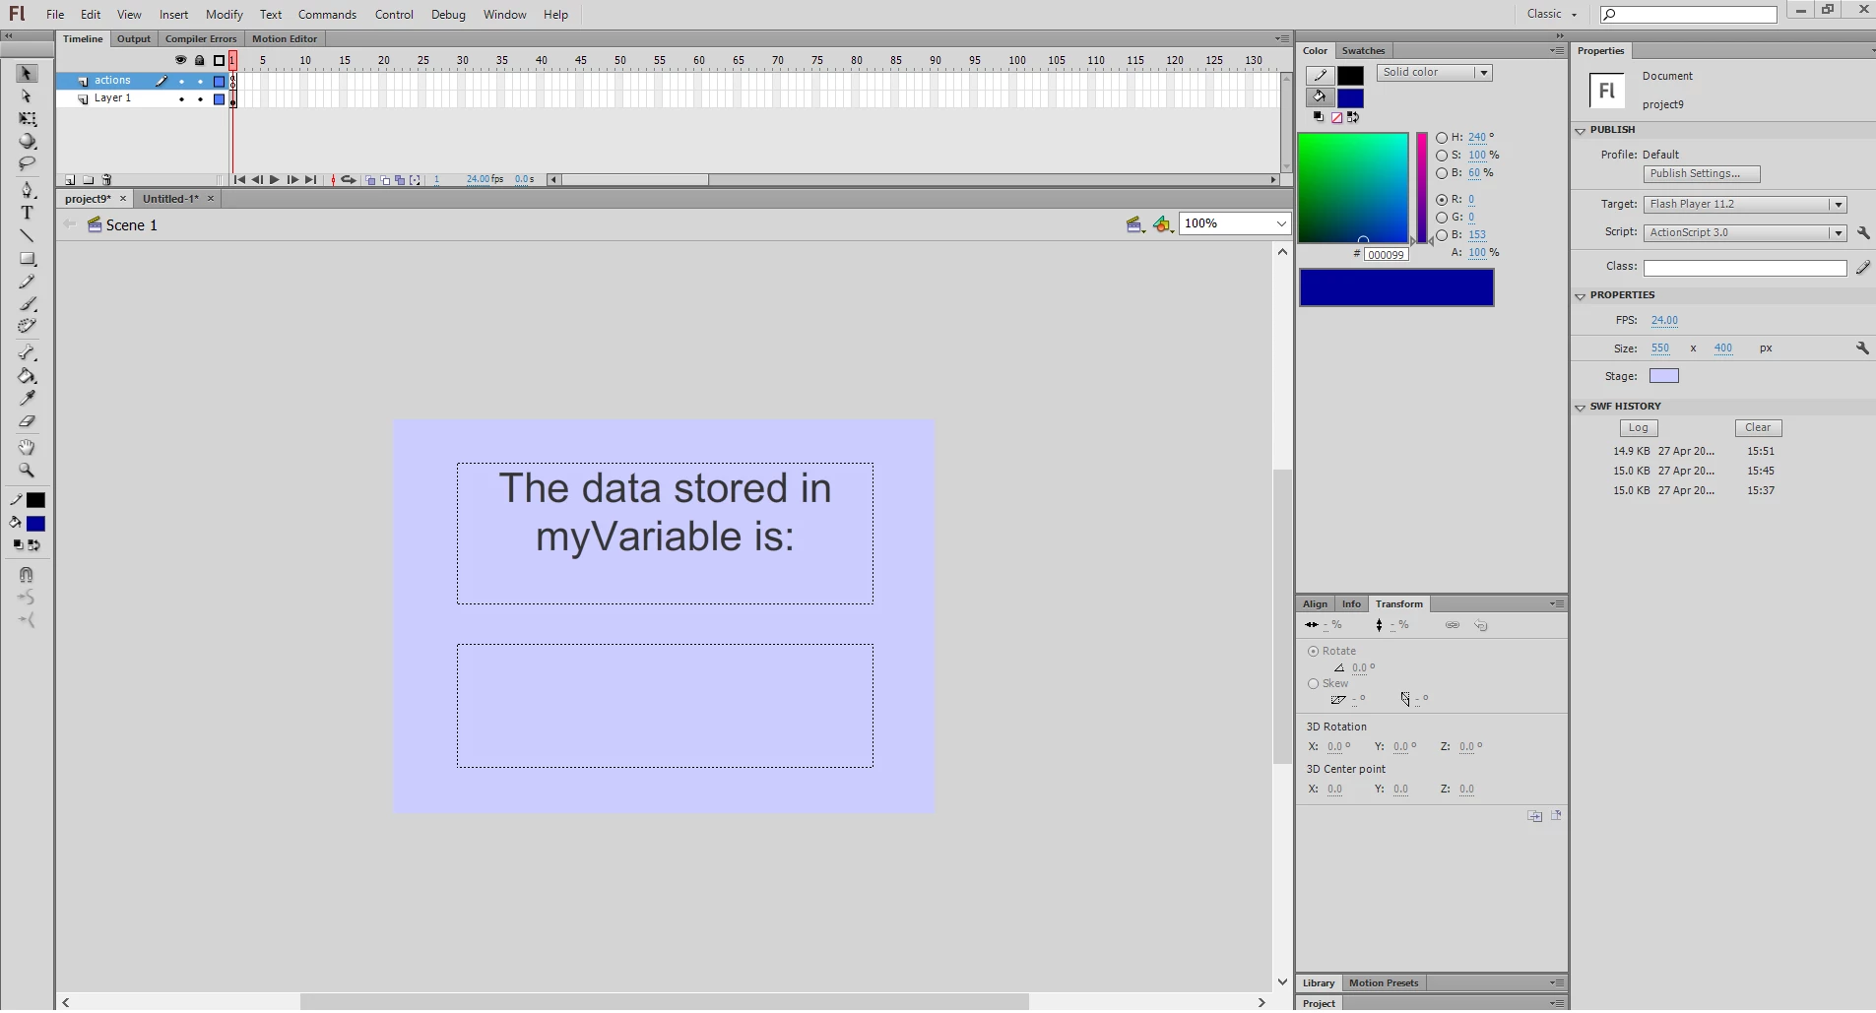Pick the Brush tool
This screenshot has height=1013, width=1876.
pyautogui.click(x=27, y=304)
